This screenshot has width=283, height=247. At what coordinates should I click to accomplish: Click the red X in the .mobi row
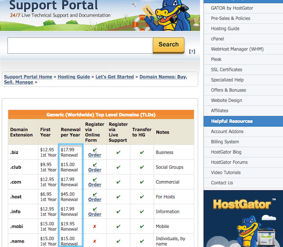point(95,226)
